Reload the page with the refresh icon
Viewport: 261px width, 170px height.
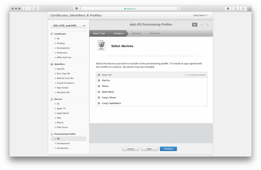[x=178, y=9]
